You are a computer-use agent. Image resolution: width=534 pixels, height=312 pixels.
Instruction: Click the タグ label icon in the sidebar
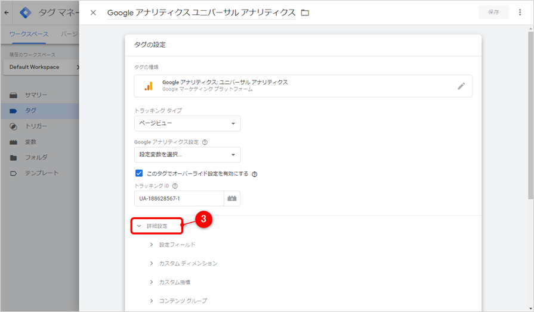13,111
